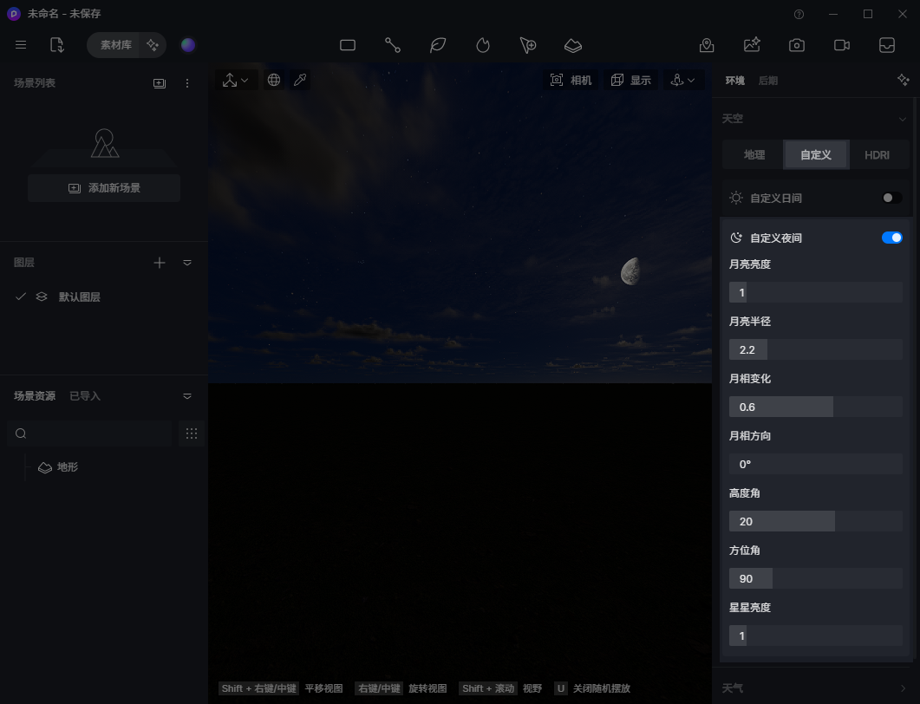Select the eyedropper tool in viewport
Viewport: 920px width, 704px height.
(x=300, y=80)
